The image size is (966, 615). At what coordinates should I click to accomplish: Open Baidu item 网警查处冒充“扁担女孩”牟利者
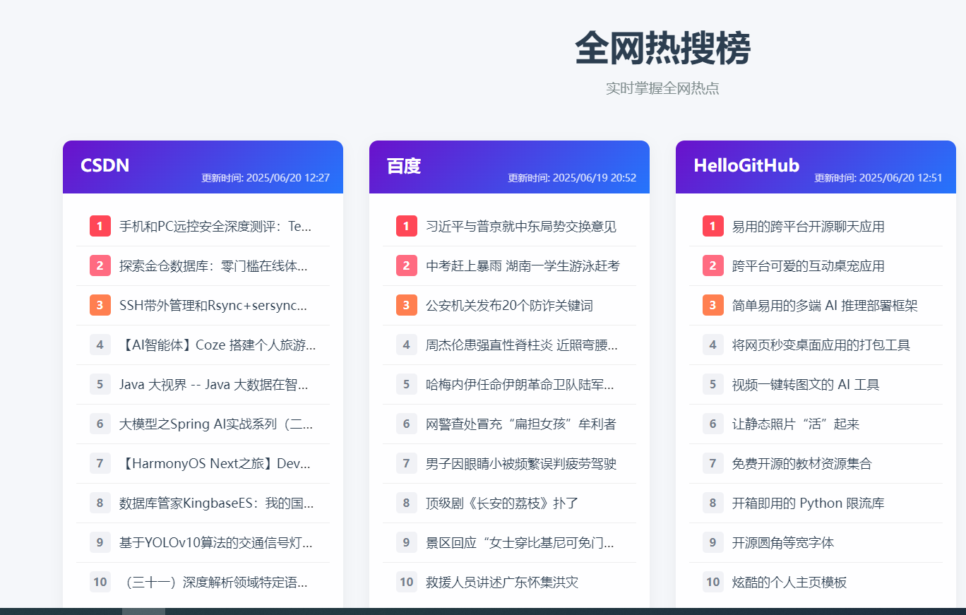(521, 424)
